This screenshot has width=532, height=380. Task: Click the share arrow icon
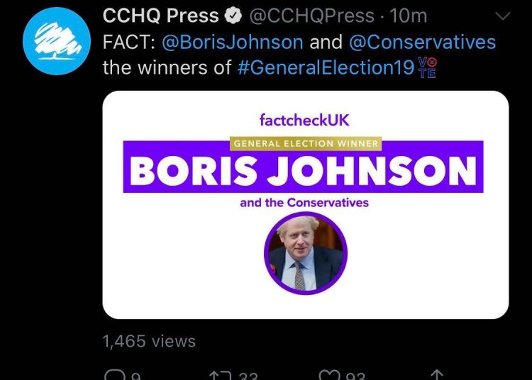tap(437, 375)
